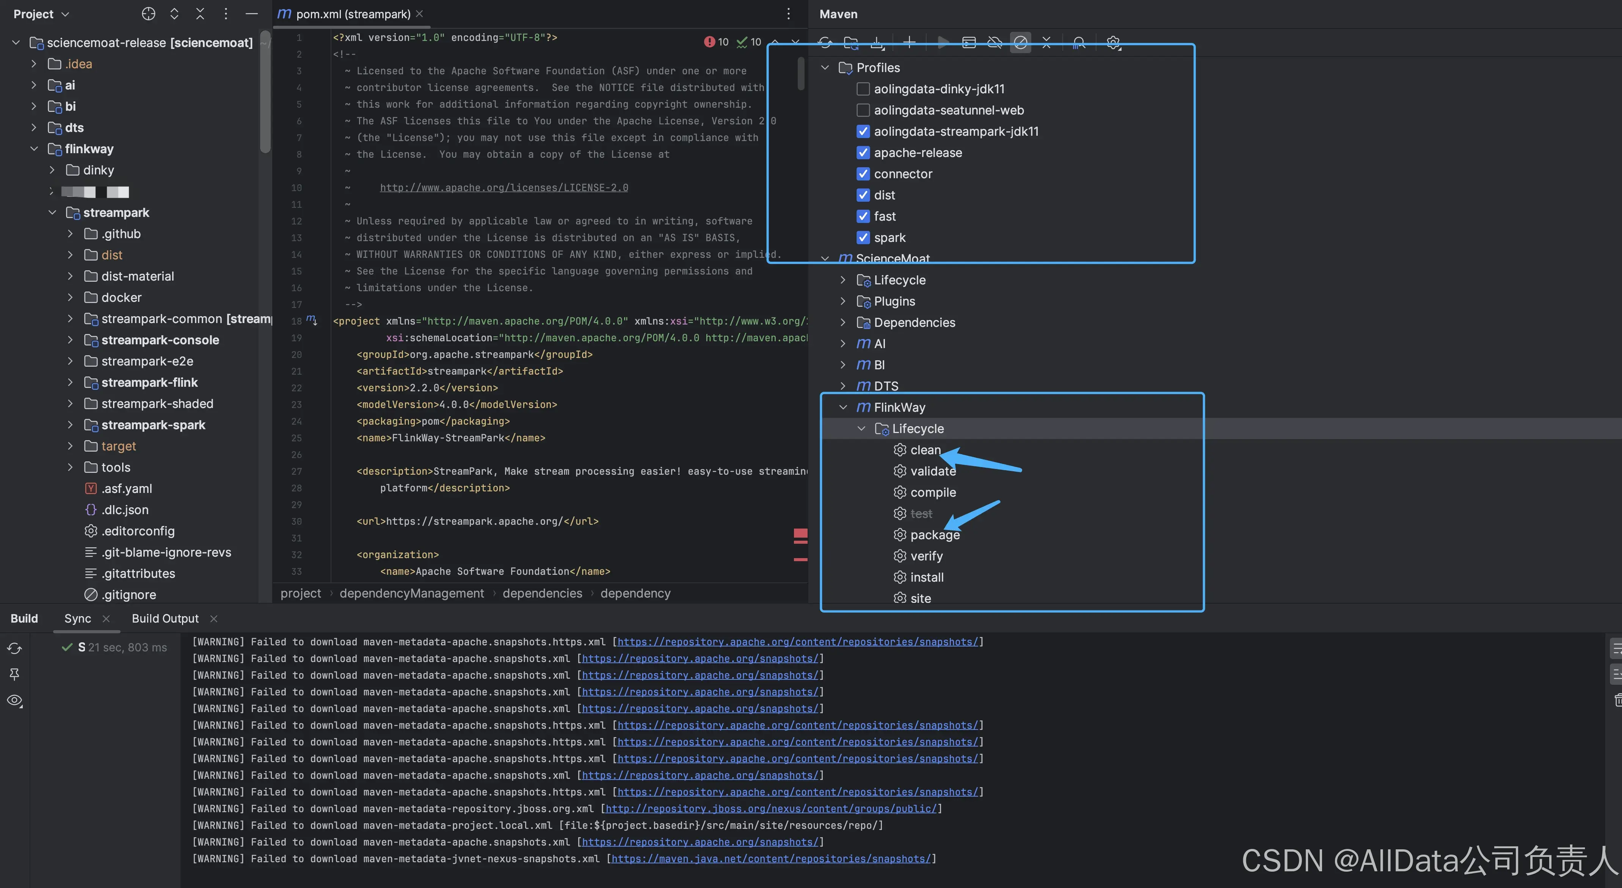The height and width of the screenshot is (888, 1622).
Task: Click Download Sources and Documentation icon
Action: point(877,42)
